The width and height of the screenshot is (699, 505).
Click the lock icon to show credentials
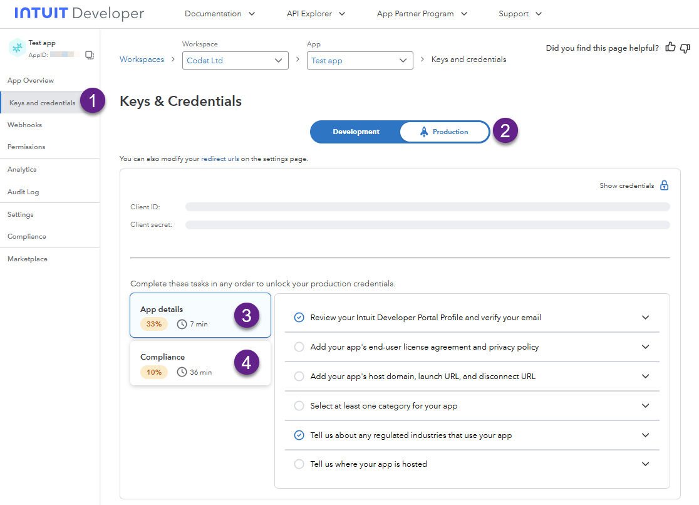coord(665,185)
